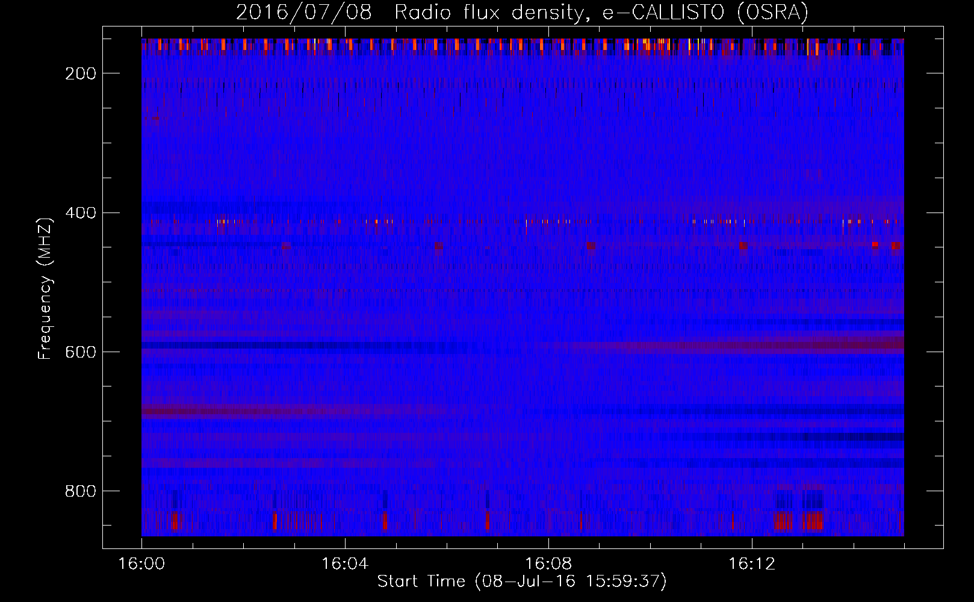Image resolution: width=974 pixels, height=602 pixels.
Task: Click inside the radio spectrogram plot area
Action: click(x=523, y=287)
